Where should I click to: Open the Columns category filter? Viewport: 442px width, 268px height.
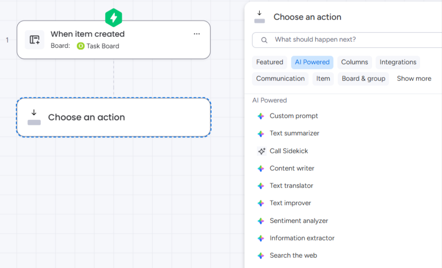pyautogui.click(x=354, y=62)
